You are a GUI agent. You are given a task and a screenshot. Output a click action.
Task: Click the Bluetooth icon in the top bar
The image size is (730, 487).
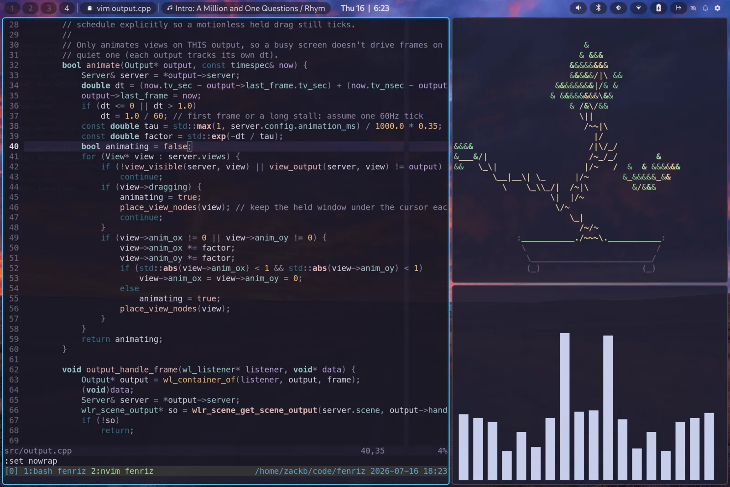tap(598, 8)
